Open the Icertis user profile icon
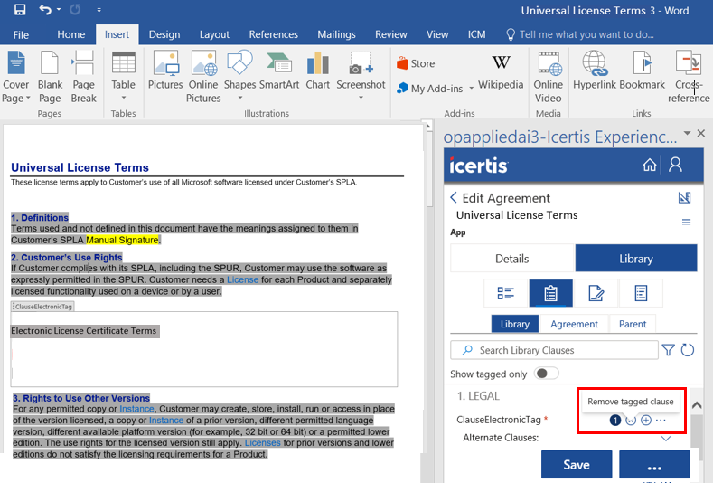 coord(675,165)
